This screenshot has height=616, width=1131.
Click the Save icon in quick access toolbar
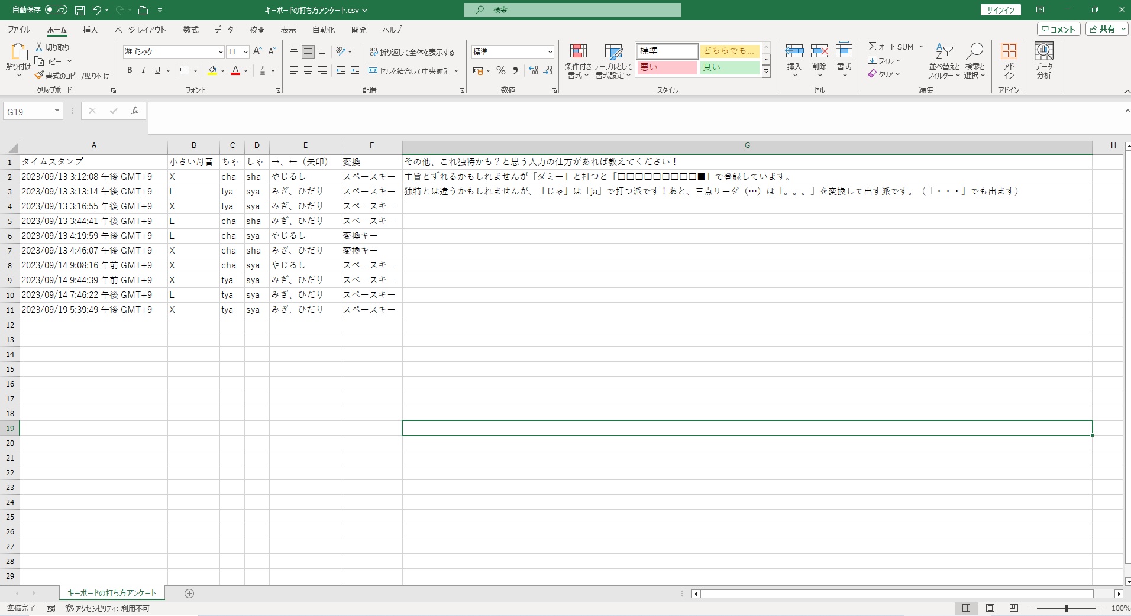click(80, 10)
